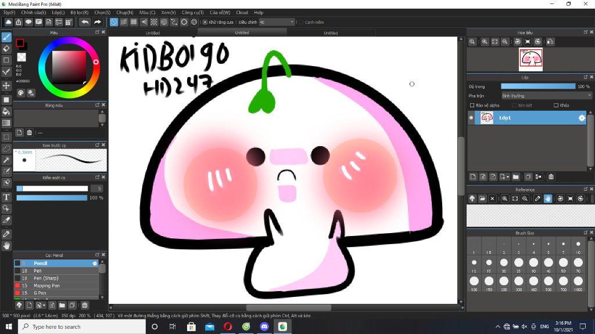Select the Lasso selection tool
The image size is (595, 334).
pyautogui.click(x=6, y=148)
